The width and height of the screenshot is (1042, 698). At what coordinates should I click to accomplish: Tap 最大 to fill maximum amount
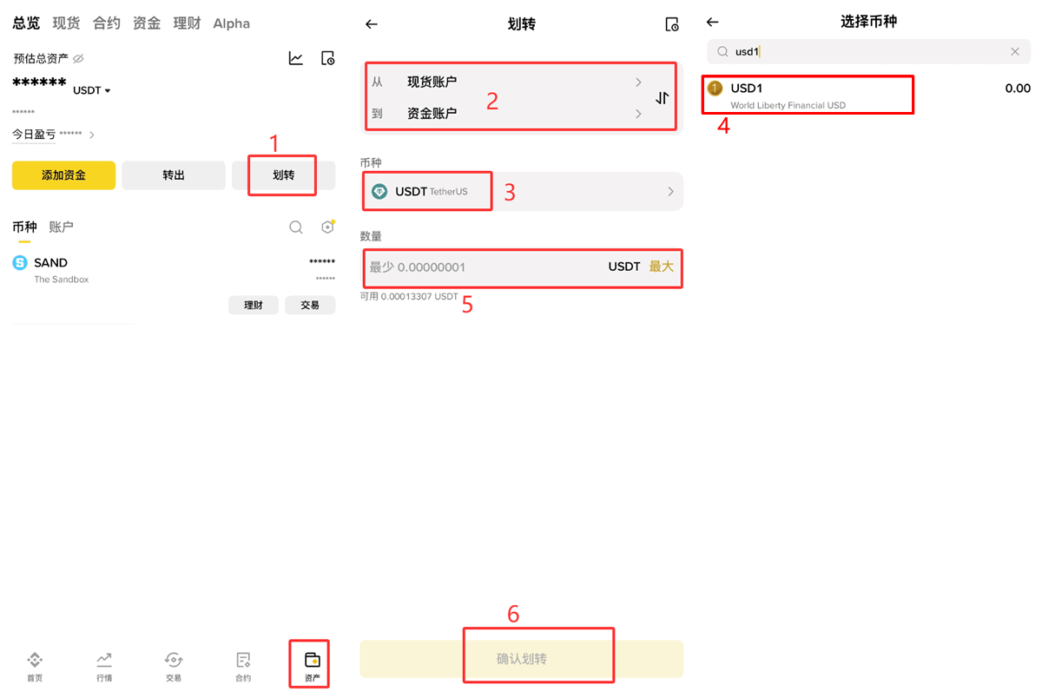coord(663,267)
